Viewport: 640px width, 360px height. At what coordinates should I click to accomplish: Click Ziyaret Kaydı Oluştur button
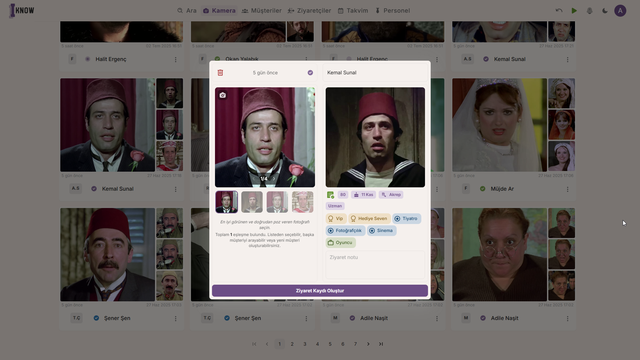320,291
